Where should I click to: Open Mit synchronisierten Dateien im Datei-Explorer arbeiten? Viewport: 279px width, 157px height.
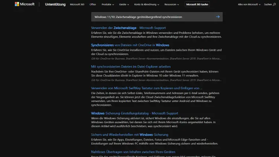point(131,67)
